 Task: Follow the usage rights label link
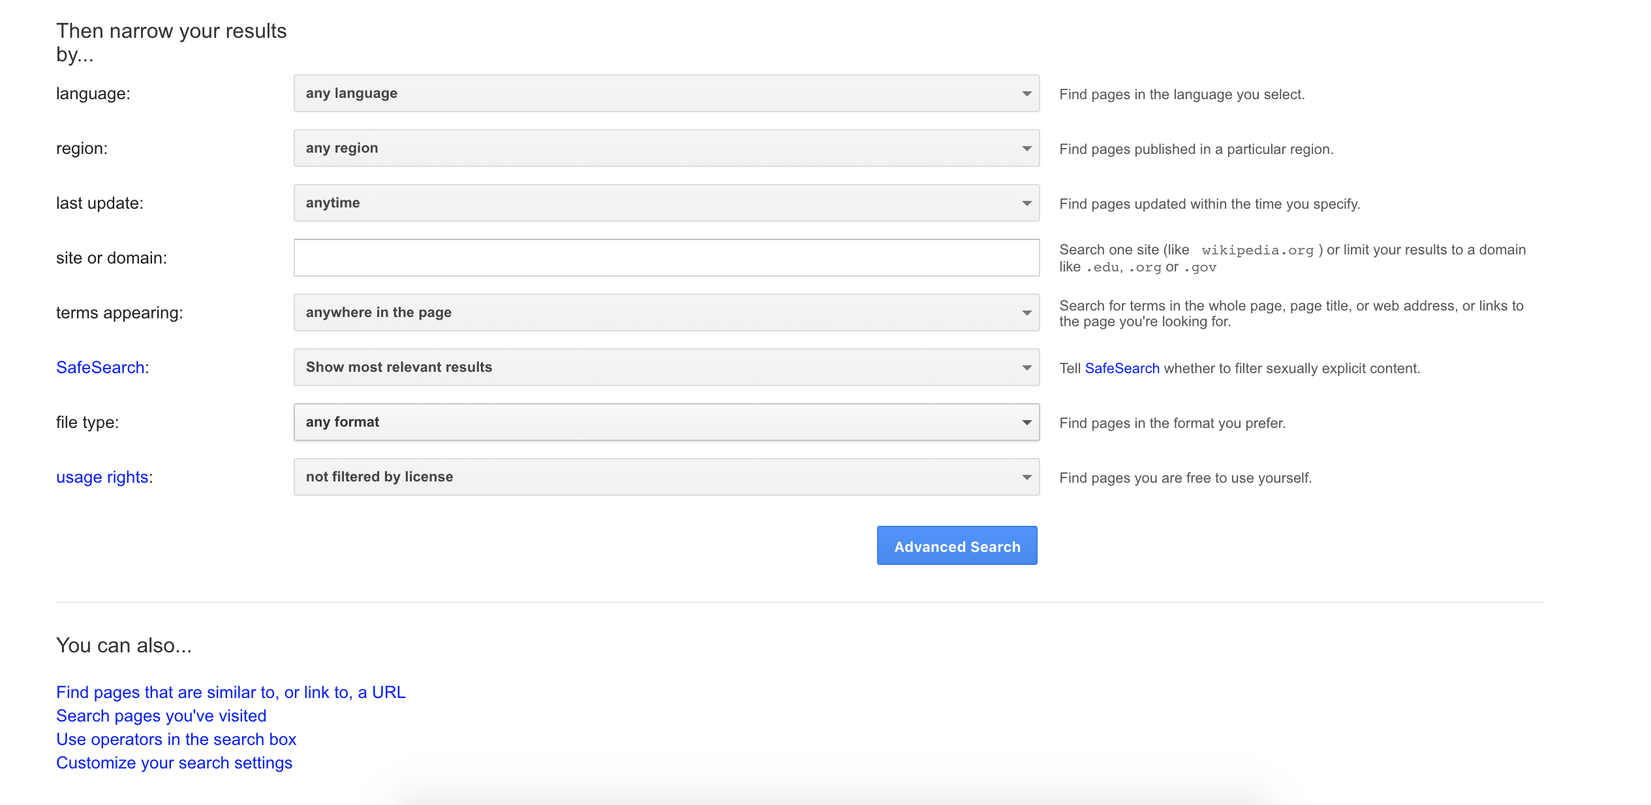tap(102, 477)
